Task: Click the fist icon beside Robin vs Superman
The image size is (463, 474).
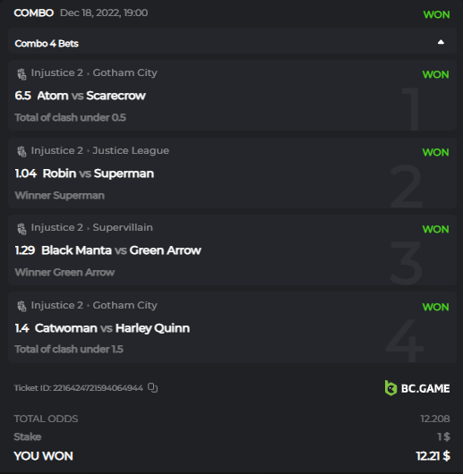Action: 21,151
